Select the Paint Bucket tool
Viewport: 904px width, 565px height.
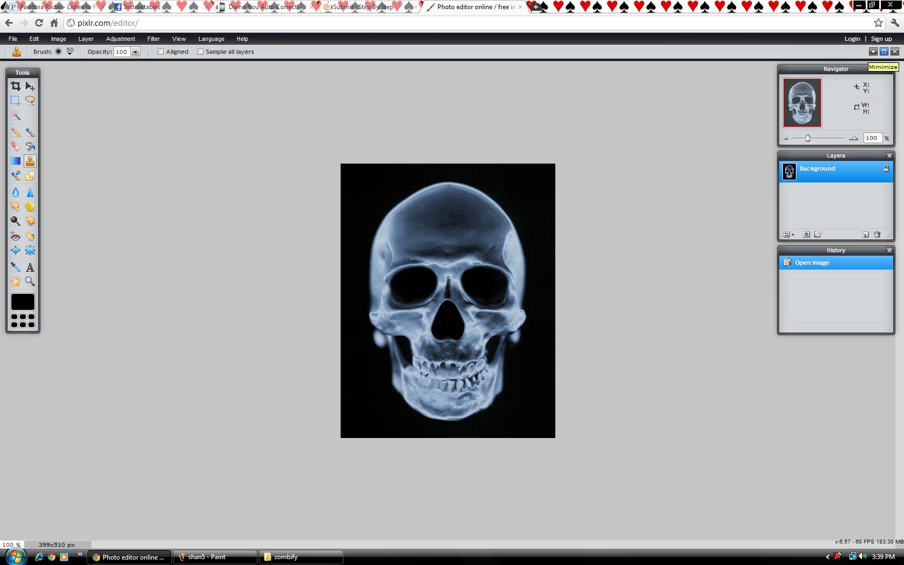pos(30,146)
